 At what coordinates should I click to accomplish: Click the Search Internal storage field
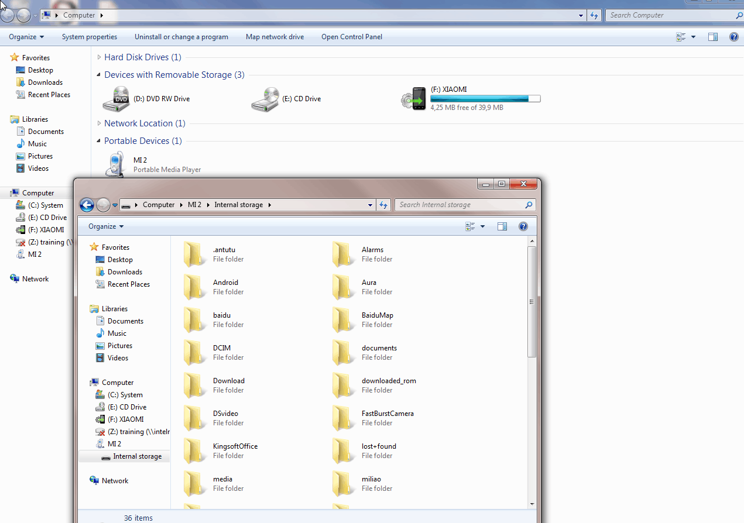tap(465, 205)
